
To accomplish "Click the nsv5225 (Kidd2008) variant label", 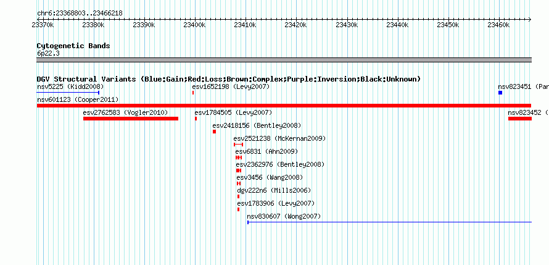I will click(x=70, y=86).
